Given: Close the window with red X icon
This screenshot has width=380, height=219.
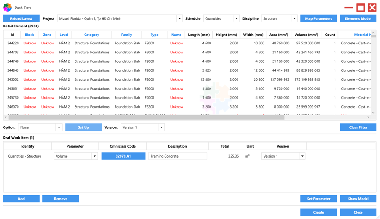Looking at the screenshot, I should tap(372, 8).
